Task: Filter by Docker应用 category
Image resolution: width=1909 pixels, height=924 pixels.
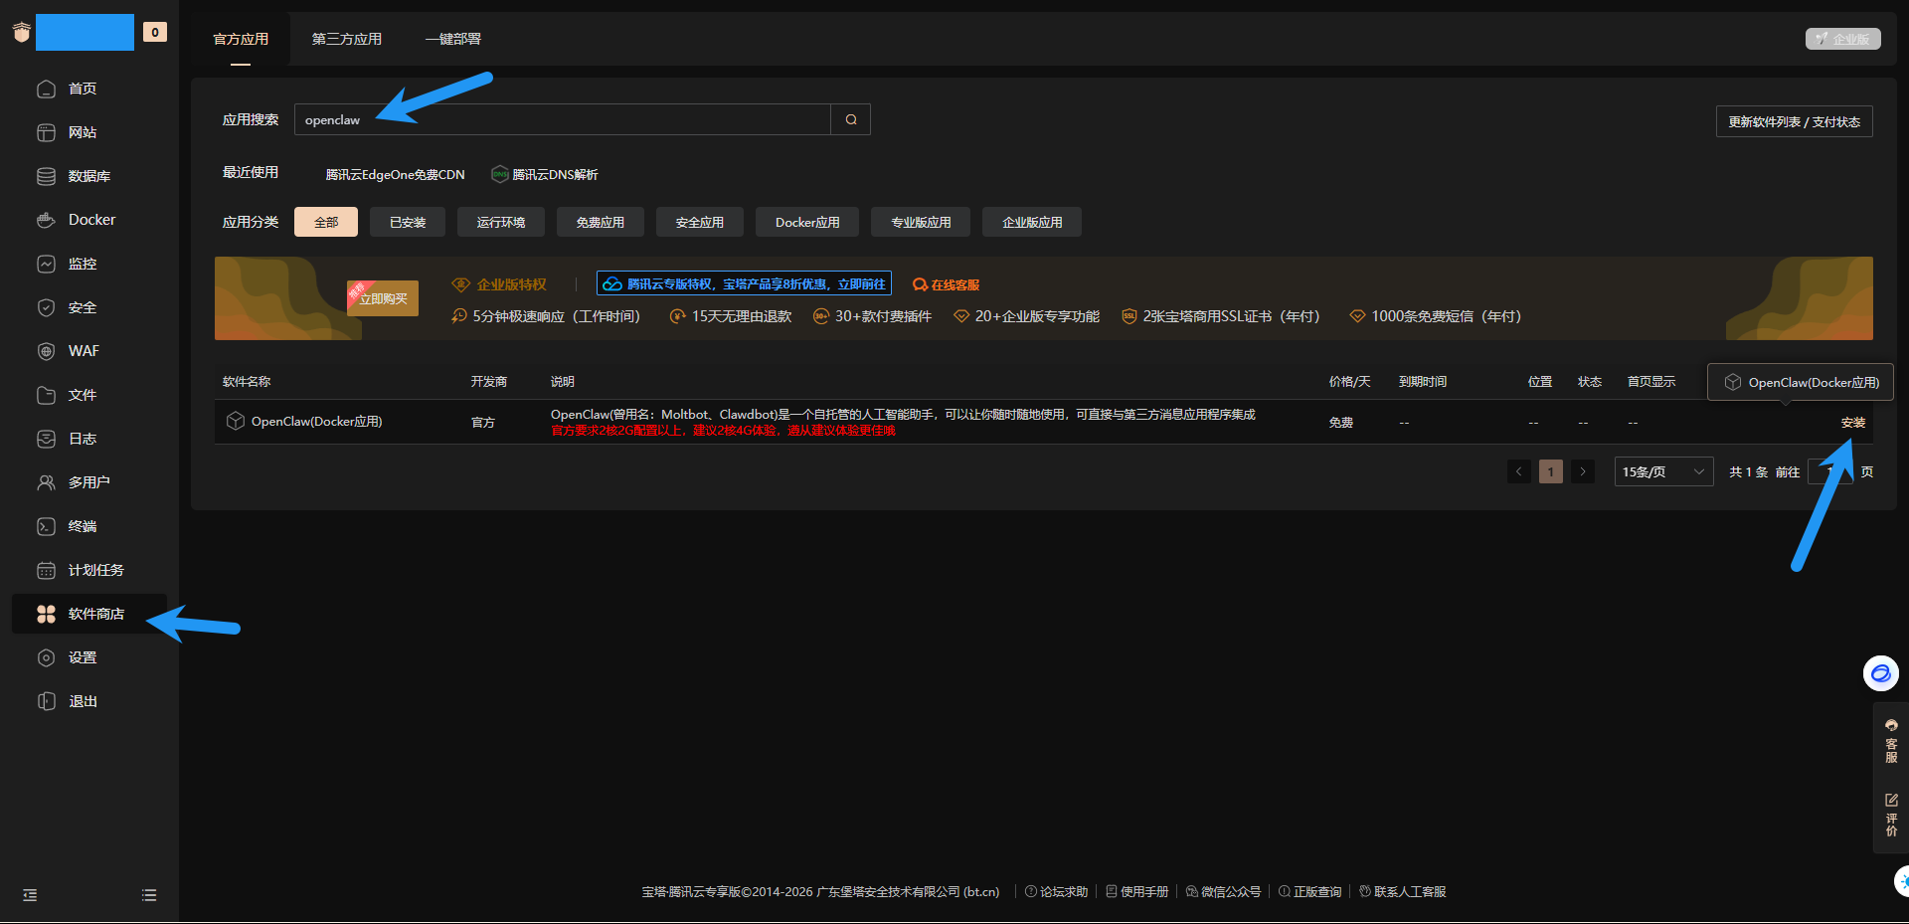Action: click(806, 222)
